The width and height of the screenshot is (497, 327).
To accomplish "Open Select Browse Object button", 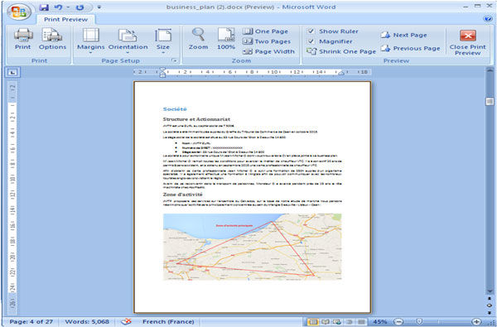I will click(490, 305).
